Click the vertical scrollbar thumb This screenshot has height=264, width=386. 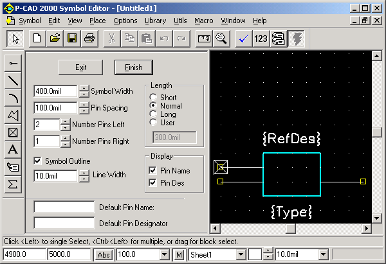377,132
